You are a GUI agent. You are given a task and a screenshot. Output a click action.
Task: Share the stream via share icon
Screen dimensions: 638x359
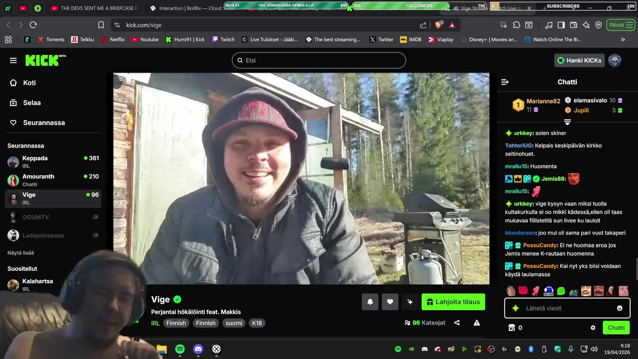point(457,323)
